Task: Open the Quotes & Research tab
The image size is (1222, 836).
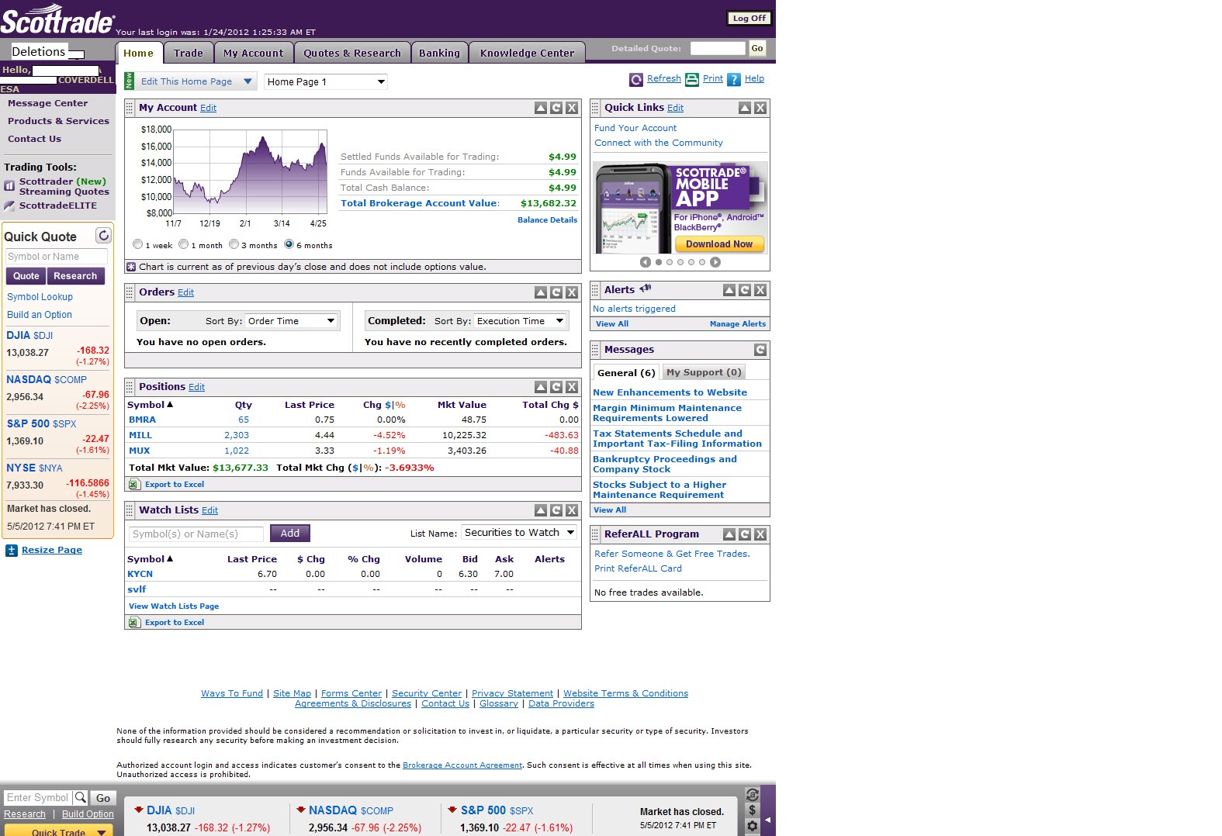Action: pyautogui.click(x=352, y=53)
